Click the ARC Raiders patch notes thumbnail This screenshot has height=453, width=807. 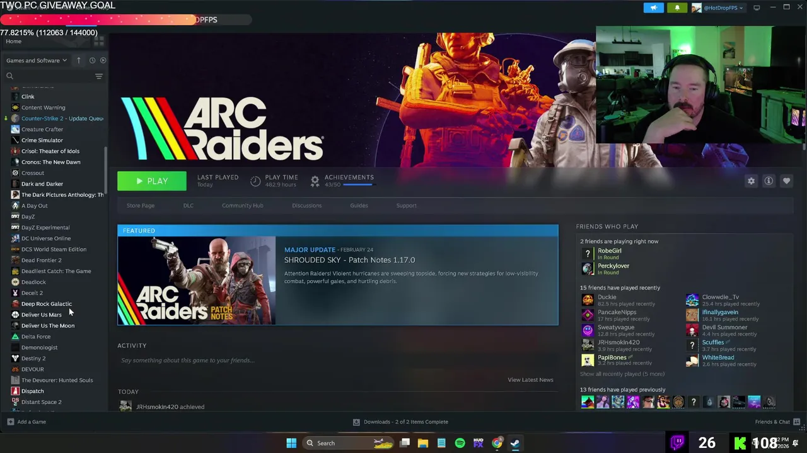(x=197, y=281)
